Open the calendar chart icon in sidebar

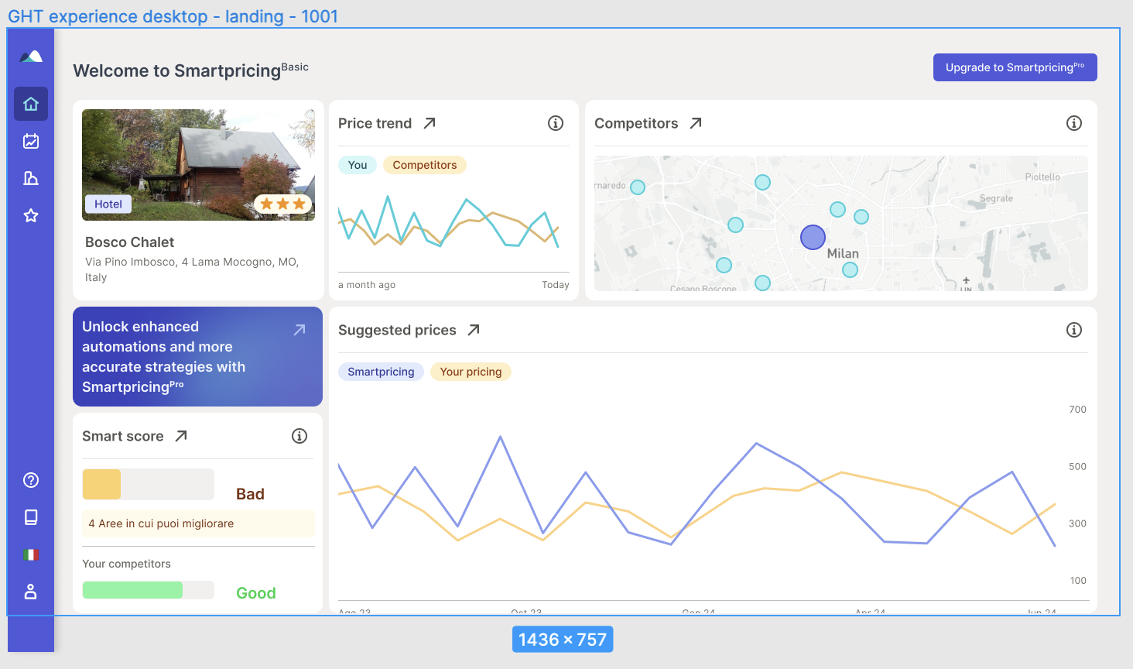coord(31,141)
